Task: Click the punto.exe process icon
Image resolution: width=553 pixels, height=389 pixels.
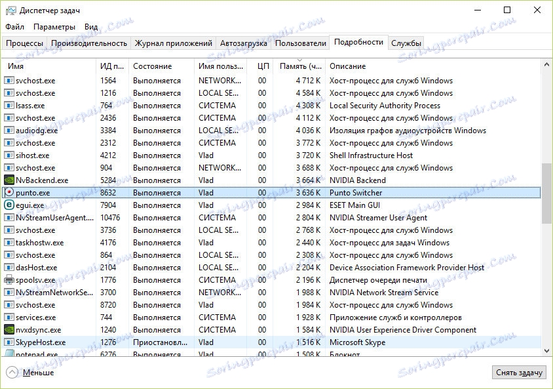Action: [x=9, y=193]
